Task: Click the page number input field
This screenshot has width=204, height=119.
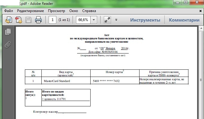Action: click(x=52, y=20)
